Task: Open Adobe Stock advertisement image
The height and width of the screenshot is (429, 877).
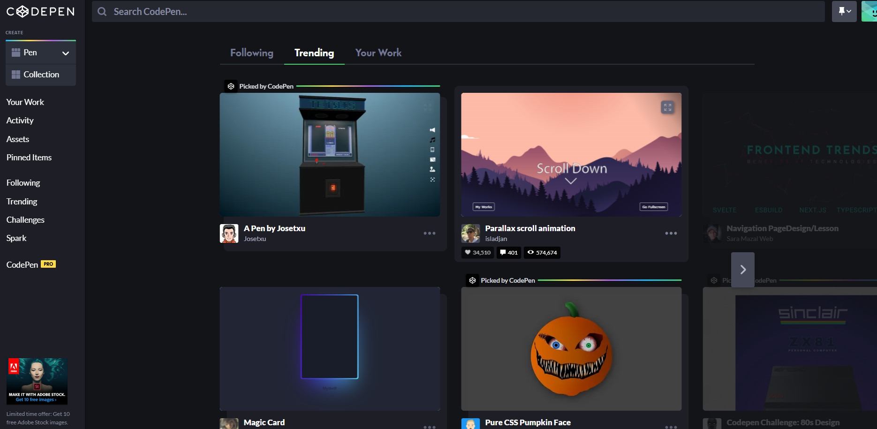Action: pyautogui.click(x=37, y=381)
